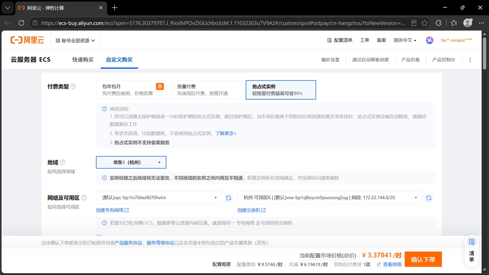Switch to the 快速购买 tab
This screenshot has width=489, height=275.
(x=83, y=60)
